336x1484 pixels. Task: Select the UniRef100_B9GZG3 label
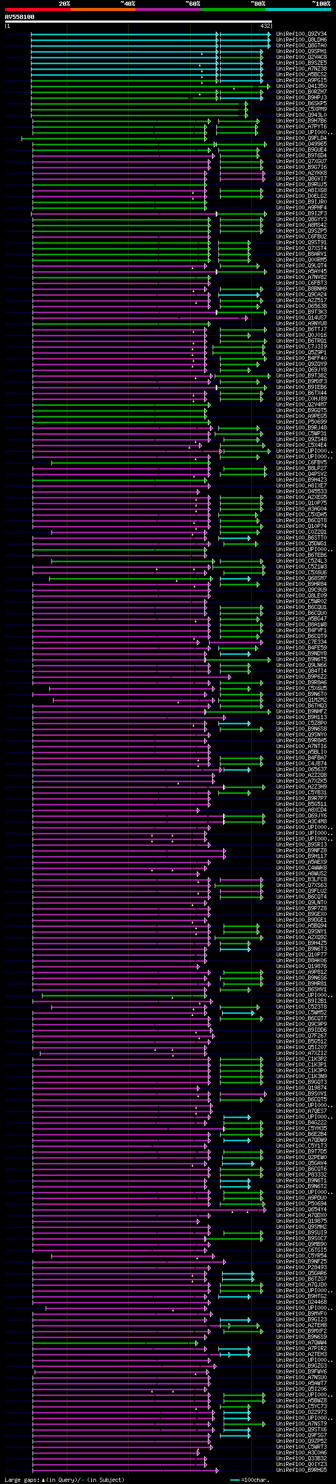[x=301, y=1366]
